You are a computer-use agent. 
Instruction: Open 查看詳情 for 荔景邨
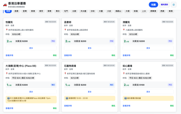click(68, 55)
